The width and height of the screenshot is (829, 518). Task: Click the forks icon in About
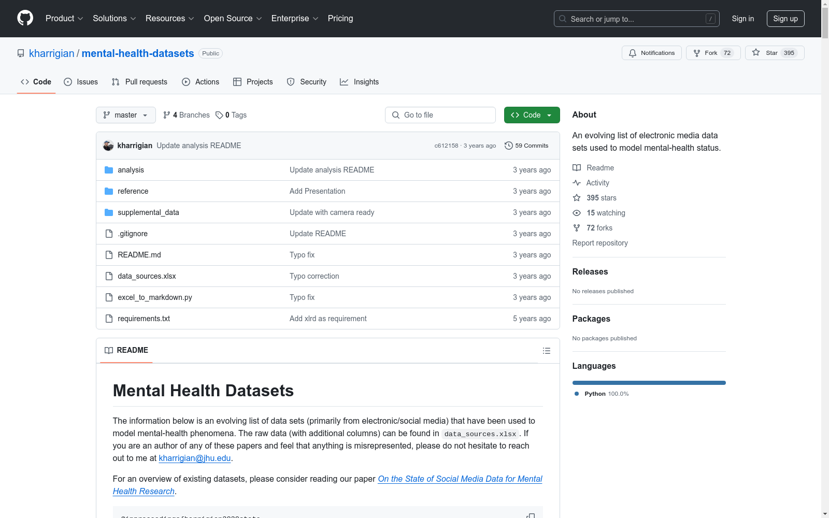577,228
